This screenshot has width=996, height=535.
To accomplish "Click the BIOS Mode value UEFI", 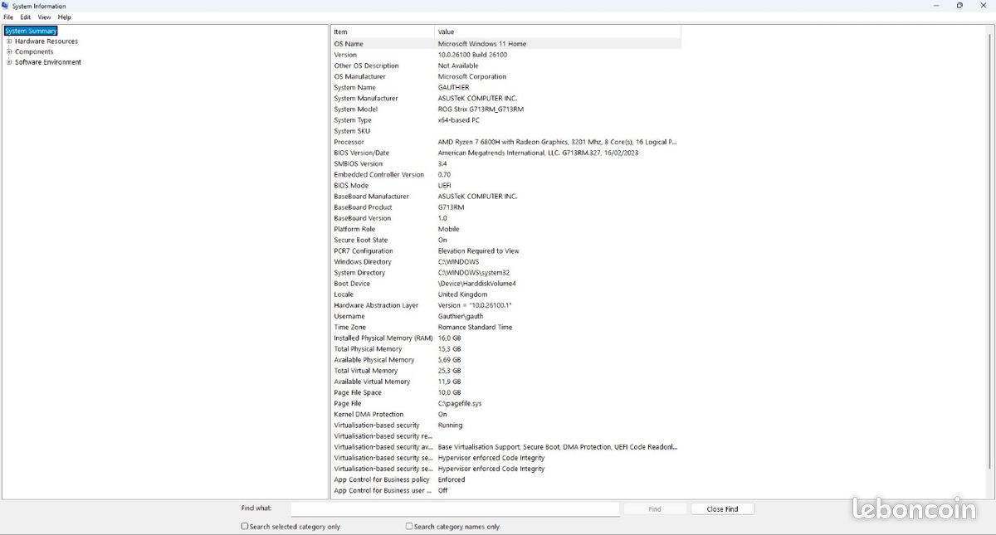I will click(x=444, y=185).
